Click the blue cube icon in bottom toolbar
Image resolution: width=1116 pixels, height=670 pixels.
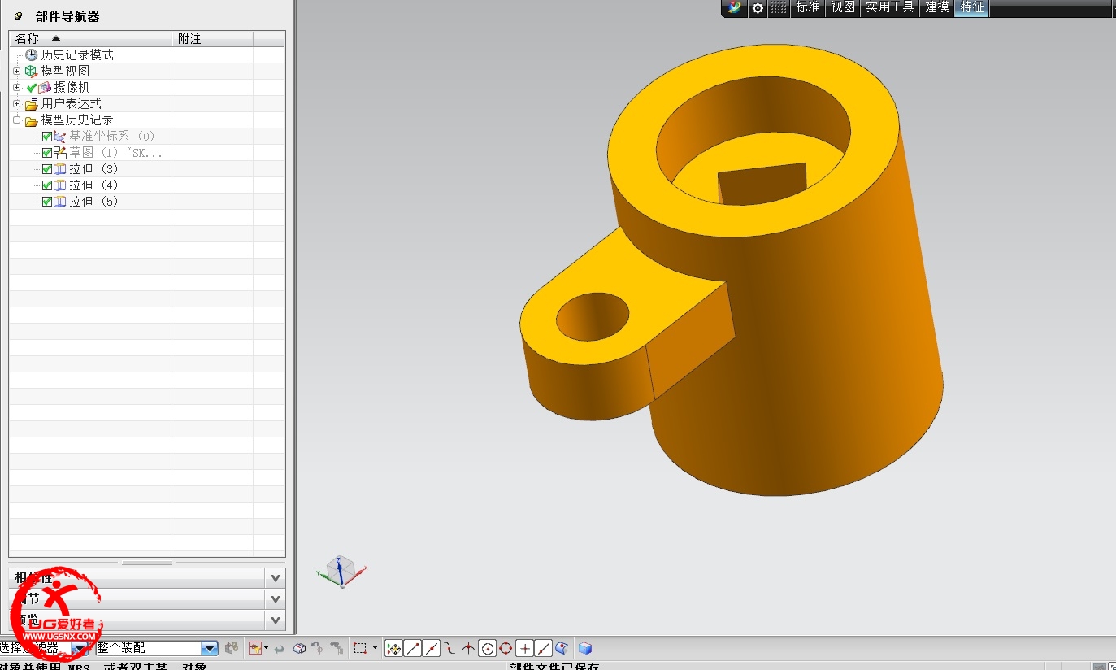pos(585,648)
